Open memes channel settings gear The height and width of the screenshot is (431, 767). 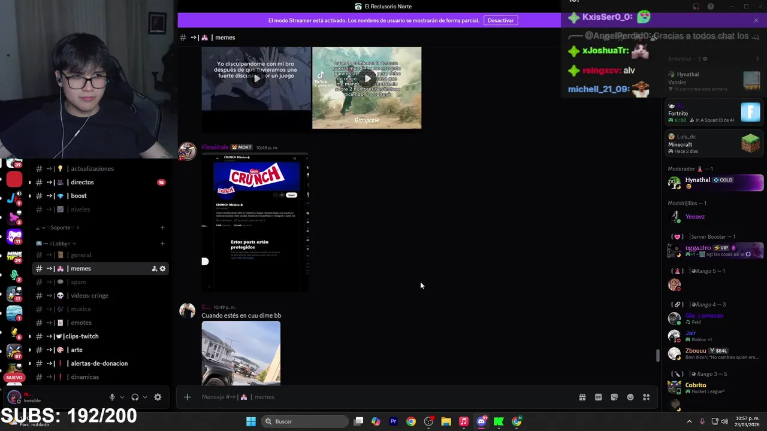coord(162,269)
